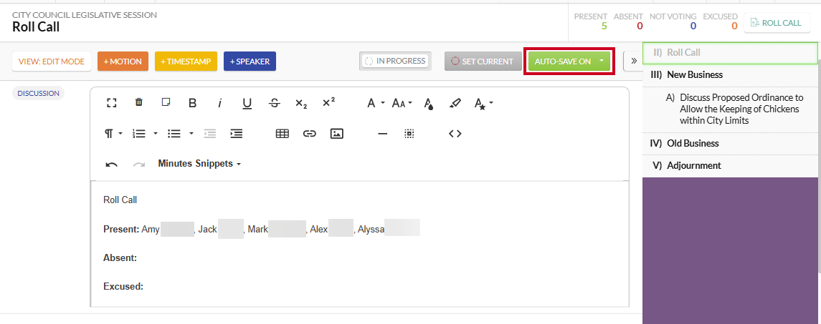Image resolution: width=821 pixels, height=324 pixels.
Task: Open the code view
Action: click(x=455, y=134)
